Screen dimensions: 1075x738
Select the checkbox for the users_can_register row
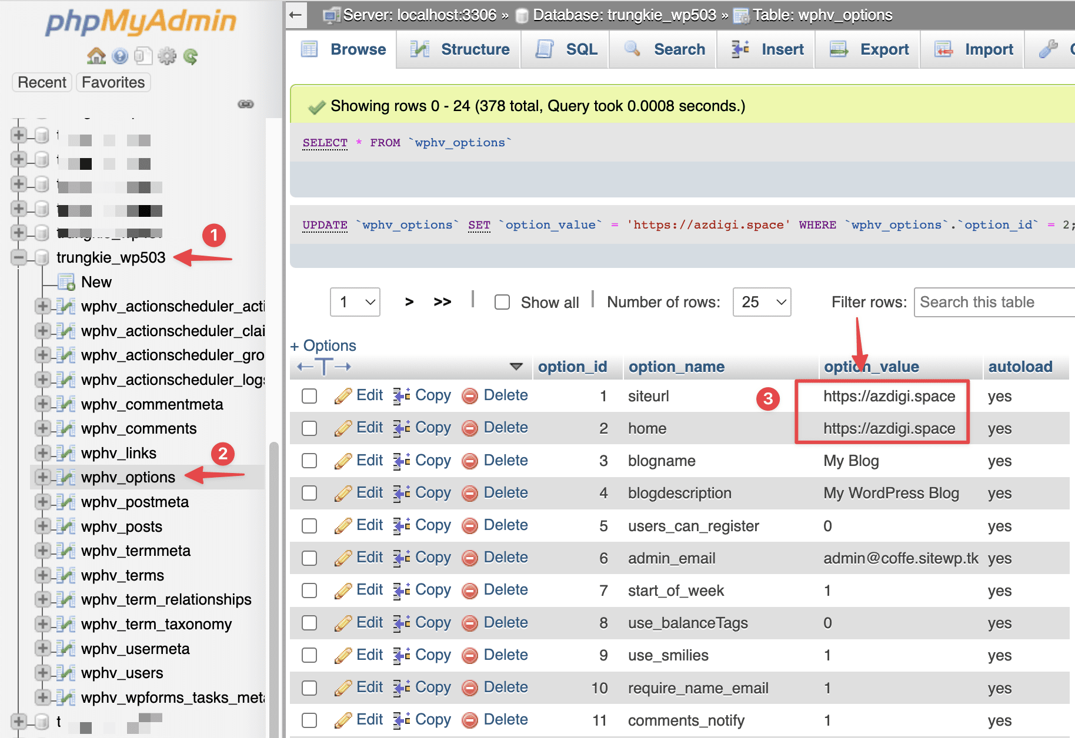click(309, 526)
